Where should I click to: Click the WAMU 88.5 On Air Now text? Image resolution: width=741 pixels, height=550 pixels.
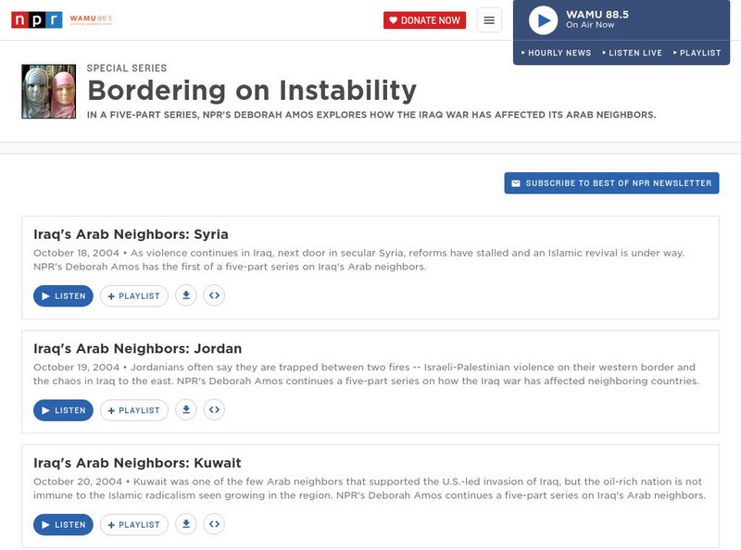597,19
